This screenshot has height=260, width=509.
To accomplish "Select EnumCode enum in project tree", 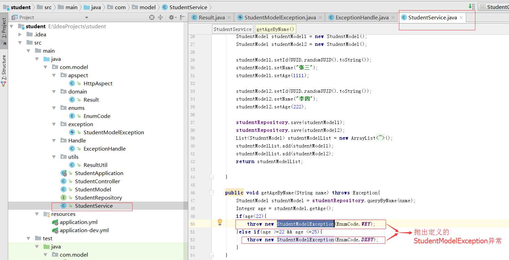I will pos(97,116).
